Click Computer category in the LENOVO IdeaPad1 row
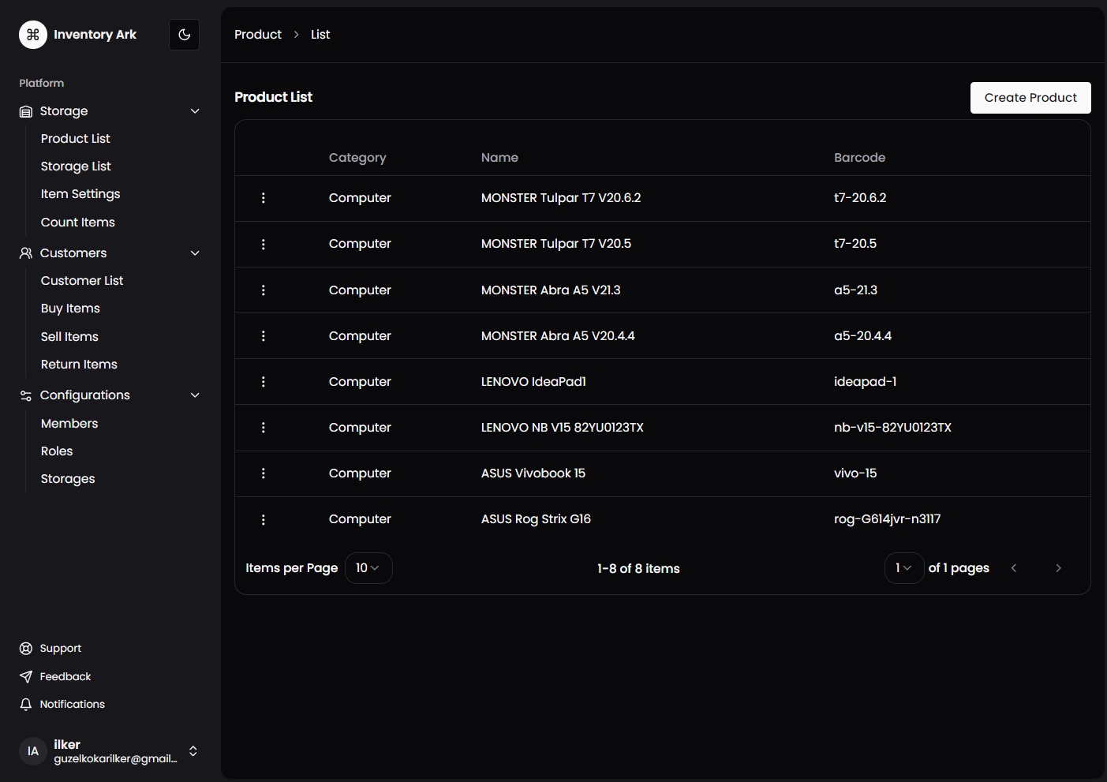 point(360,382)
